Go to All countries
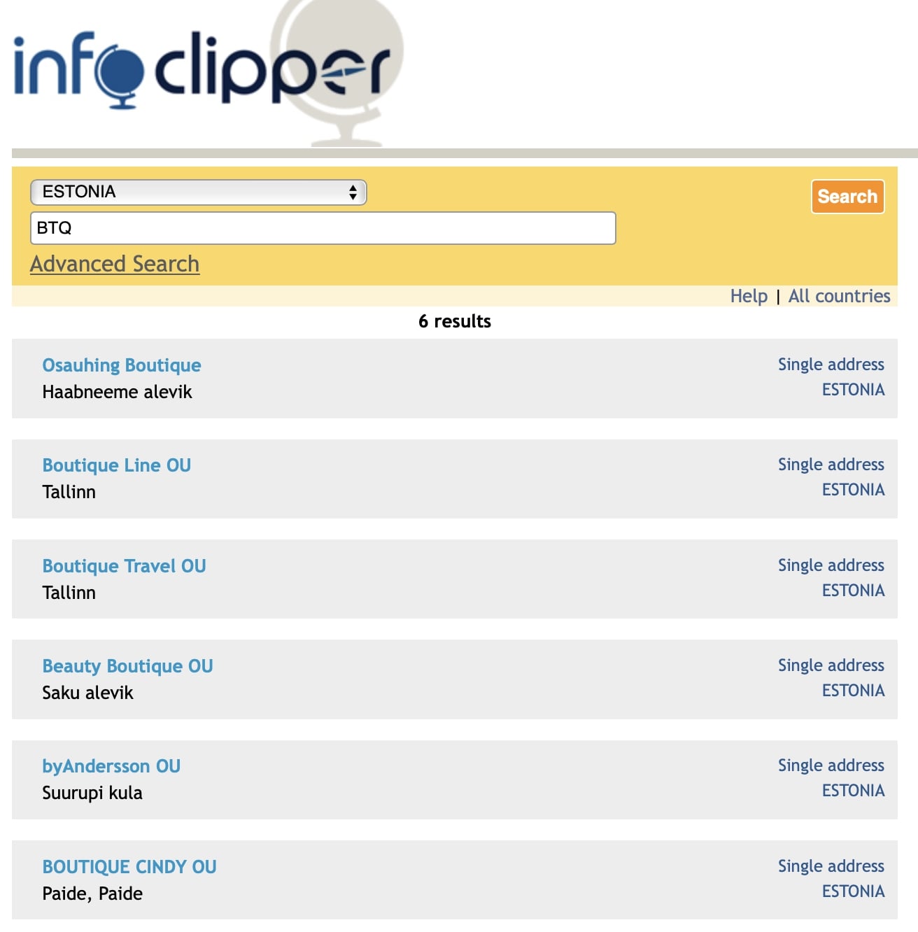Screen dimensions: 918x932 (839, 296)
